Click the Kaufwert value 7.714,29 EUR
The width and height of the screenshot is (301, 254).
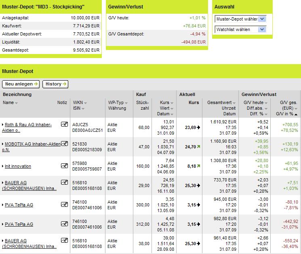click(x=86, y=26)
